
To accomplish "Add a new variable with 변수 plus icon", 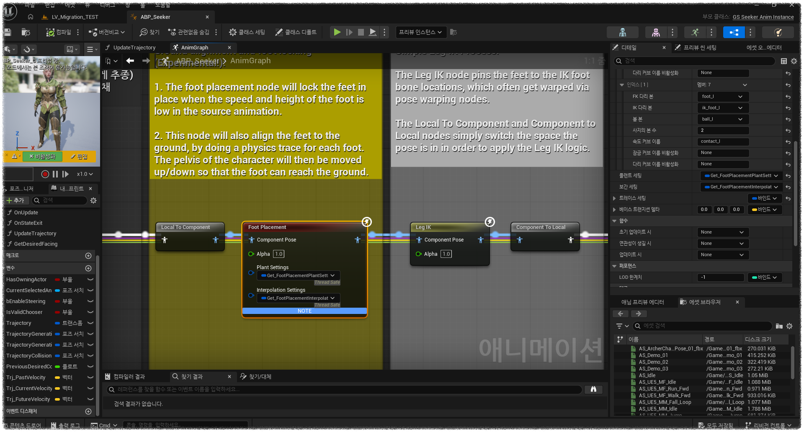I will point(88,268).
